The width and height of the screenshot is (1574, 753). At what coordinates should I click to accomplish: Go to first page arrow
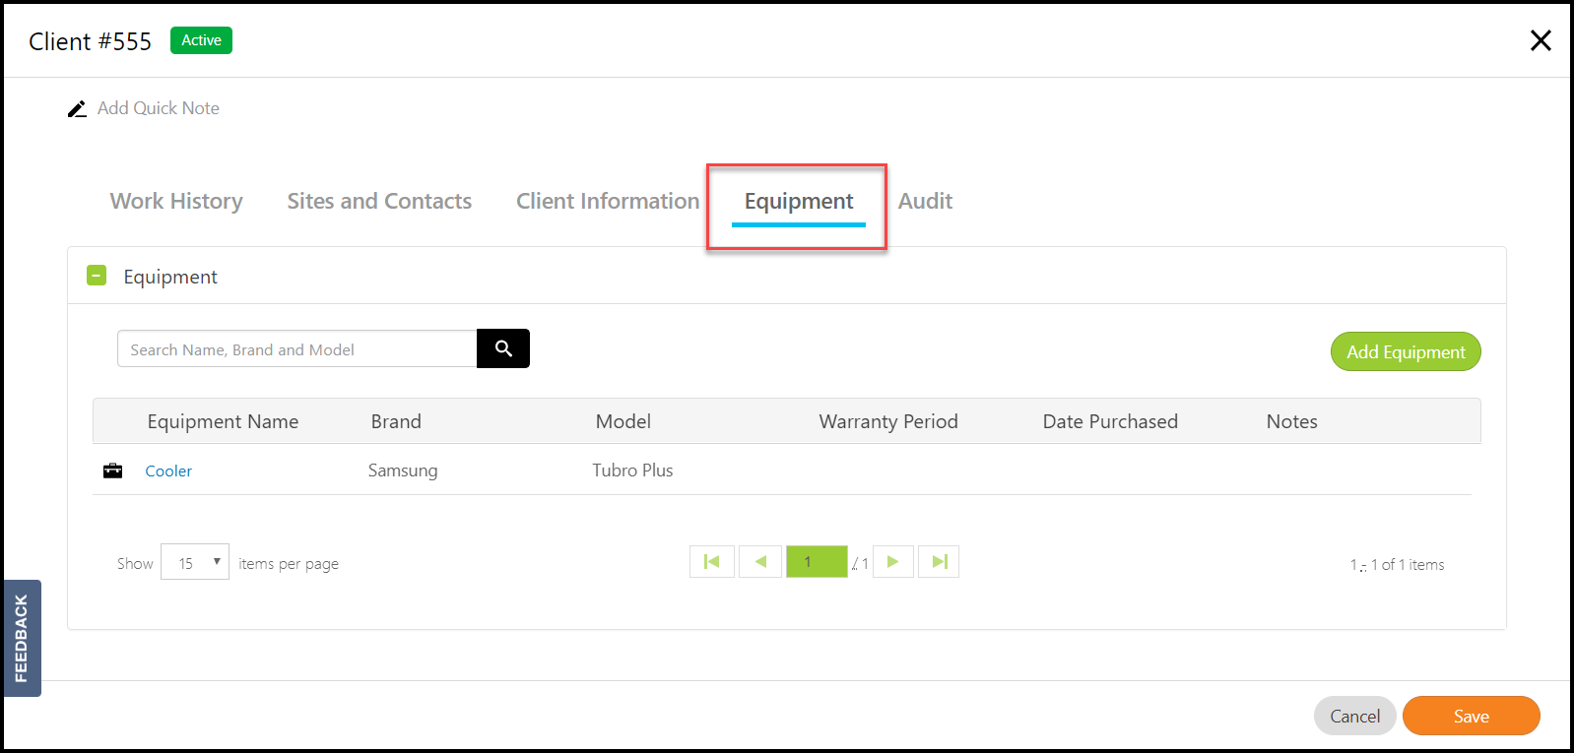[x=712, y=562]
